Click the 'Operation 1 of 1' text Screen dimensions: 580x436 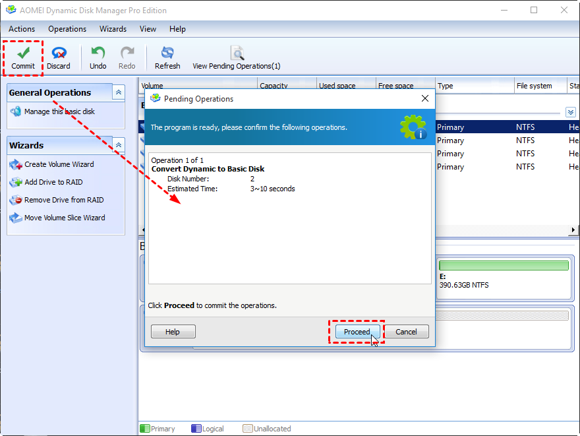tap(177, 160)
